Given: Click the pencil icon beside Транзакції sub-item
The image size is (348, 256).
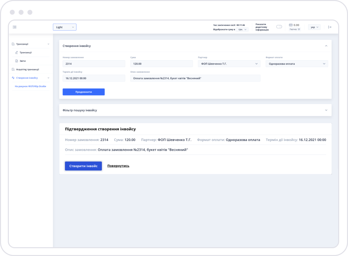Looking at the screenshot, I should point(17,52).
